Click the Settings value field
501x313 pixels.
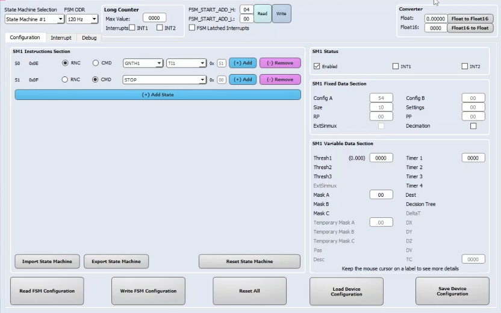tap(473, 107)
